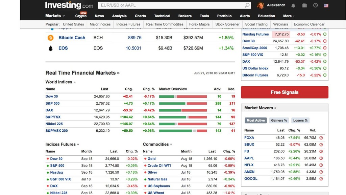Image resolution: width=346 pixels, height=195 pixels.
Task: Click the Investing.com logo
Action: 69,5
